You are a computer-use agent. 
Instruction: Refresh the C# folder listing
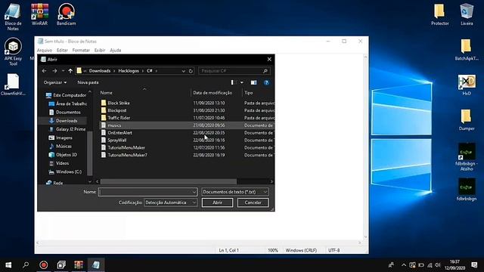point(191,71)
